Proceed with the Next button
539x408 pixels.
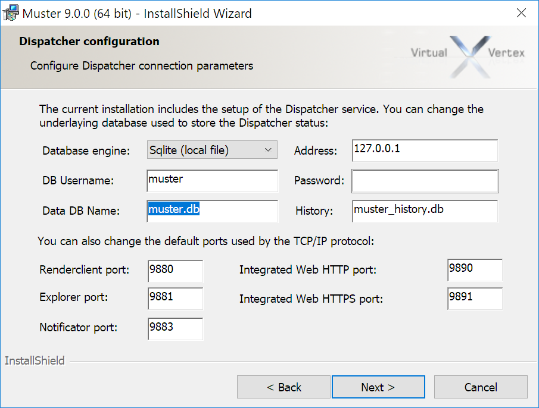pos(378,387)
